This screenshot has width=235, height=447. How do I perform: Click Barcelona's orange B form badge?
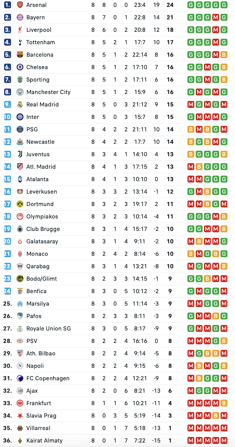(x=224, y=55)
